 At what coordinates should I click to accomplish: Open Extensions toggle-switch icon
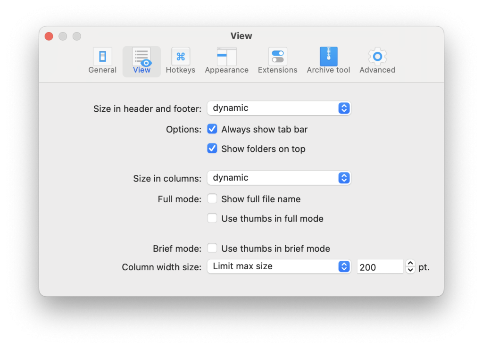click(x=277, y=57)
